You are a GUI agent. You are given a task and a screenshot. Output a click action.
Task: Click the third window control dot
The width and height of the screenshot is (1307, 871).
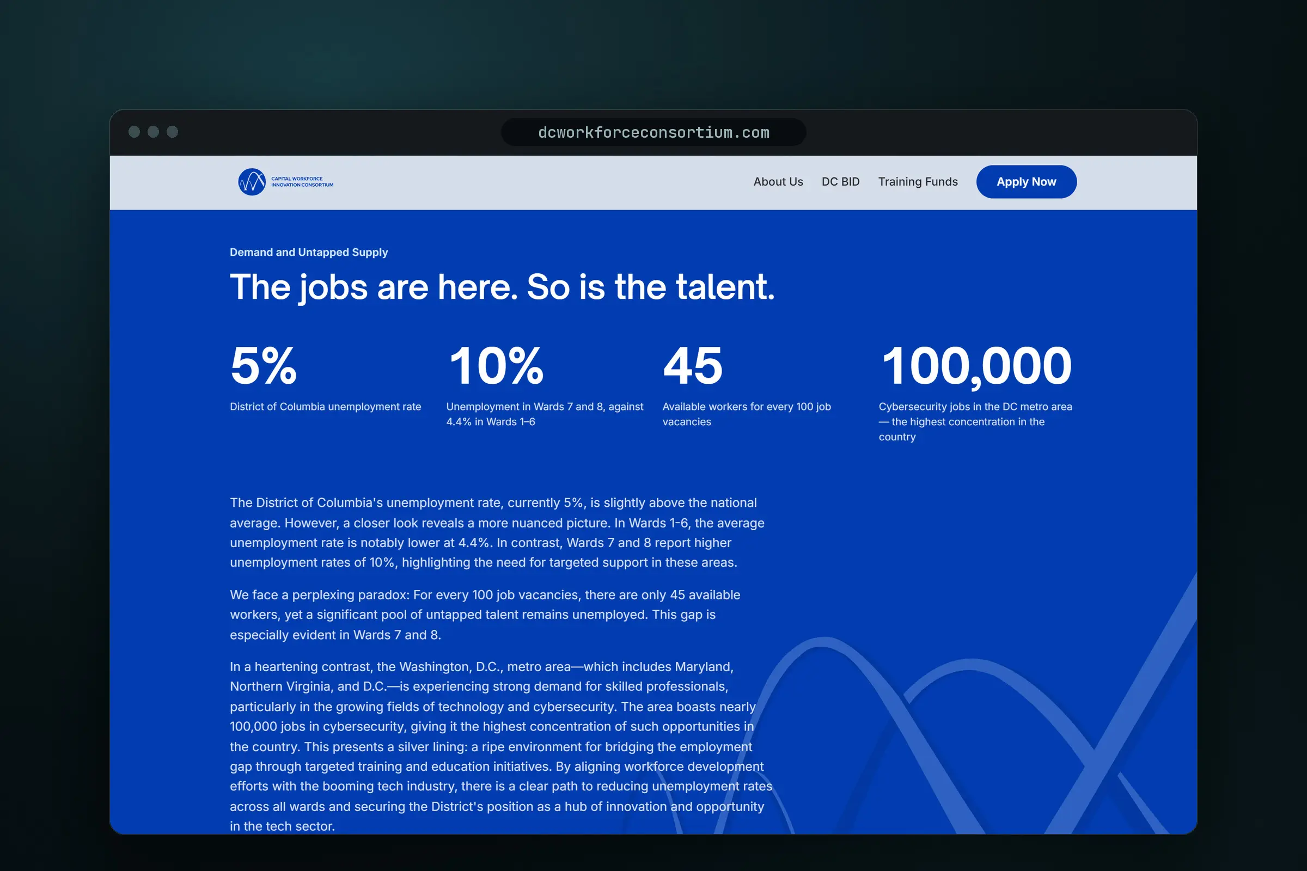(172, 132)
